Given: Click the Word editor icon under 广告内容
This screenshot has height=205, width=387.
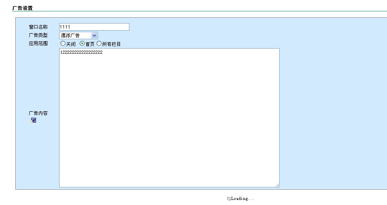Looking at the screenshot, I should 33,121.
